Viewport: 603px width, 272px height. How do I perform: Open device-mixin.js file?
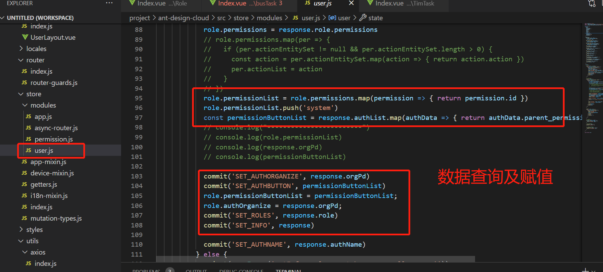(52, 173)
